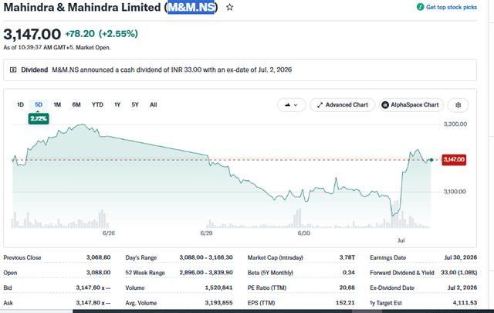Screen dimensions: 494x313
Task: Click the 6/29 date label on chart
Action: click(x=206, y=233)
